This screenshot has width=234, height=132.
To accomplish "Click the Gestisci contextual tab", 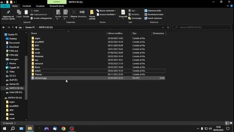I will pos(57,2).
